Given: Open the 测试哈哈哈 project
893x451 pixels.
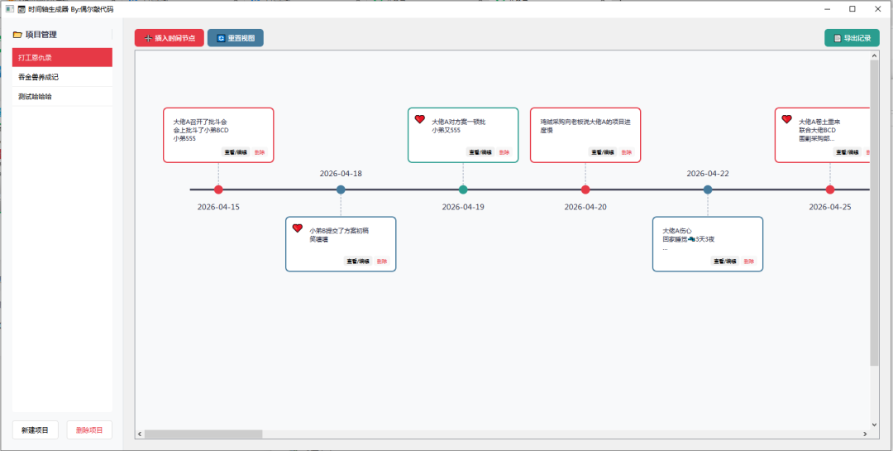Looking at the screenshot, I should coord(62,96).
